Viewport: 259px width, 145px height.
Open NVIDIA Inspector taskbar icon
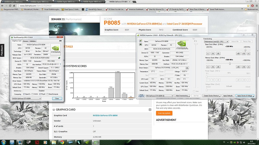(87, 142)
